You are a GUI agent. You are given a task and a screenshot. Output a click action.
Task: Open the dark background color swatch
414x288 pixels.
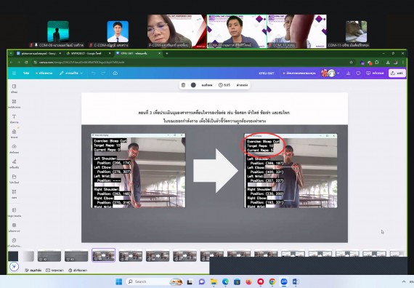(193, 85)
